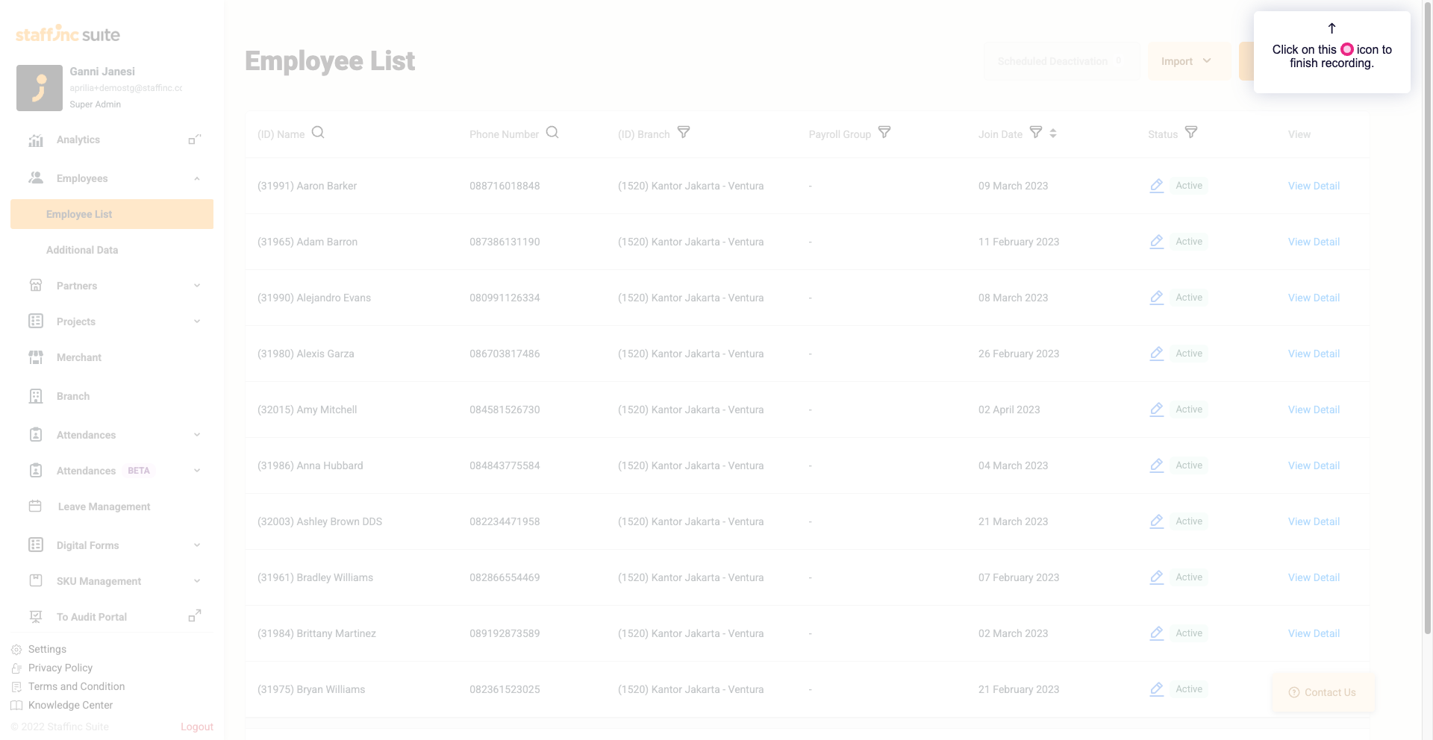1433x740 pixels.
Task: Edit status of Amy Mitchell
Action: pos(1157,410)
